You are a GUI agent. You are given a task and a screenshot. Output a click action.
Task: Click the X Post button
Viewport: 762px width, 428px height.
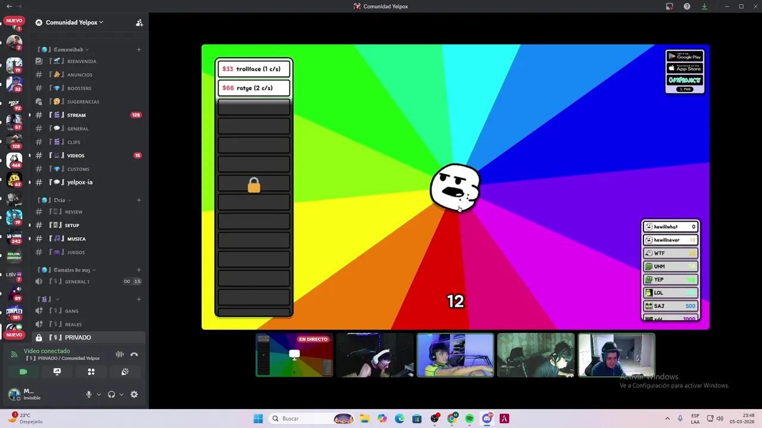(685, 89)
